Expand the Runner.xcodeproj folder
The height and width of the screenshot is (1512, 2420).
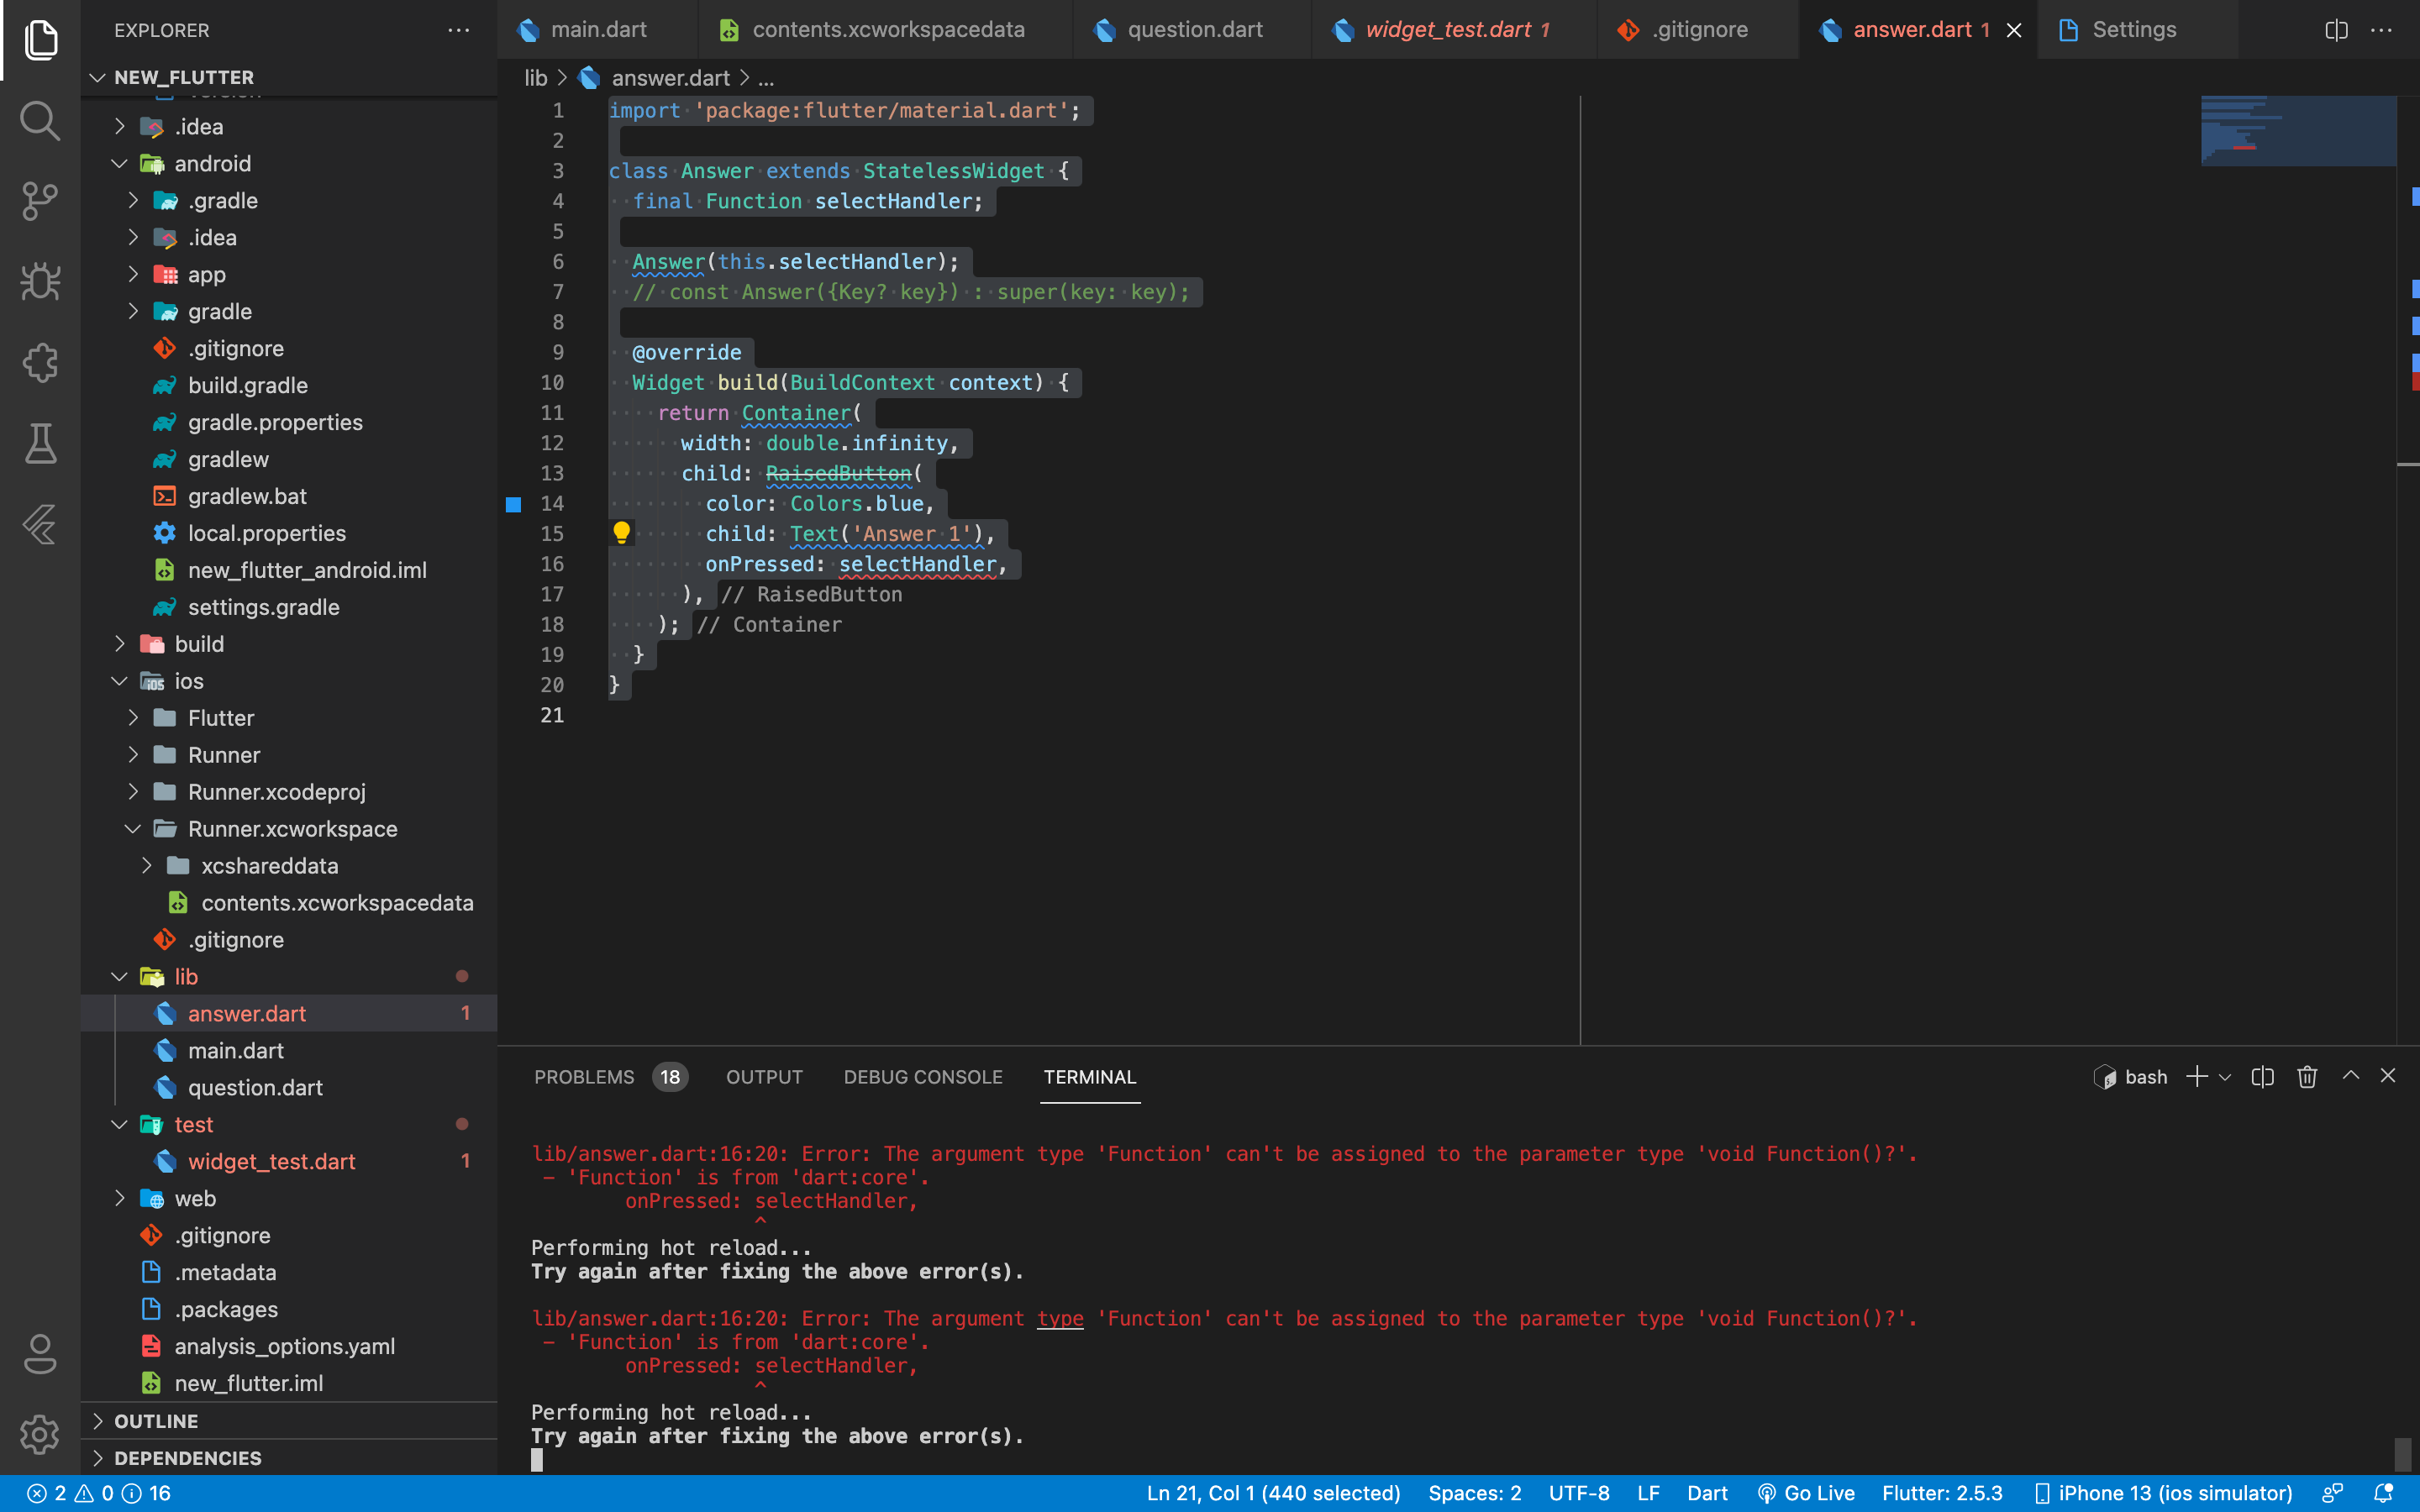289,792
